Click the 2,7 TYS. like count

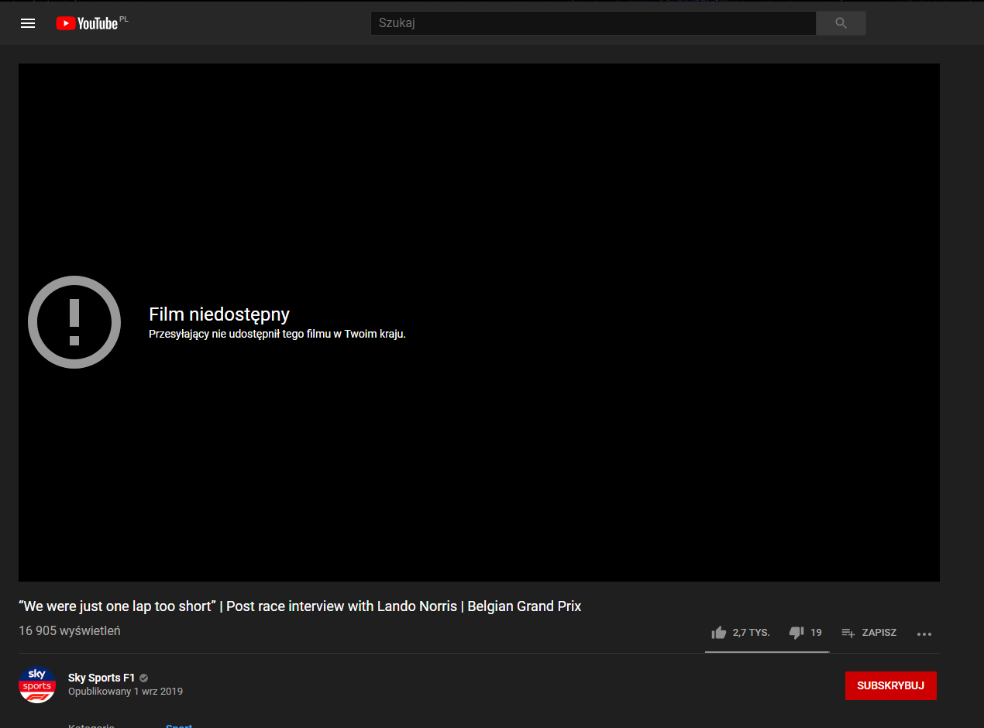751,633
